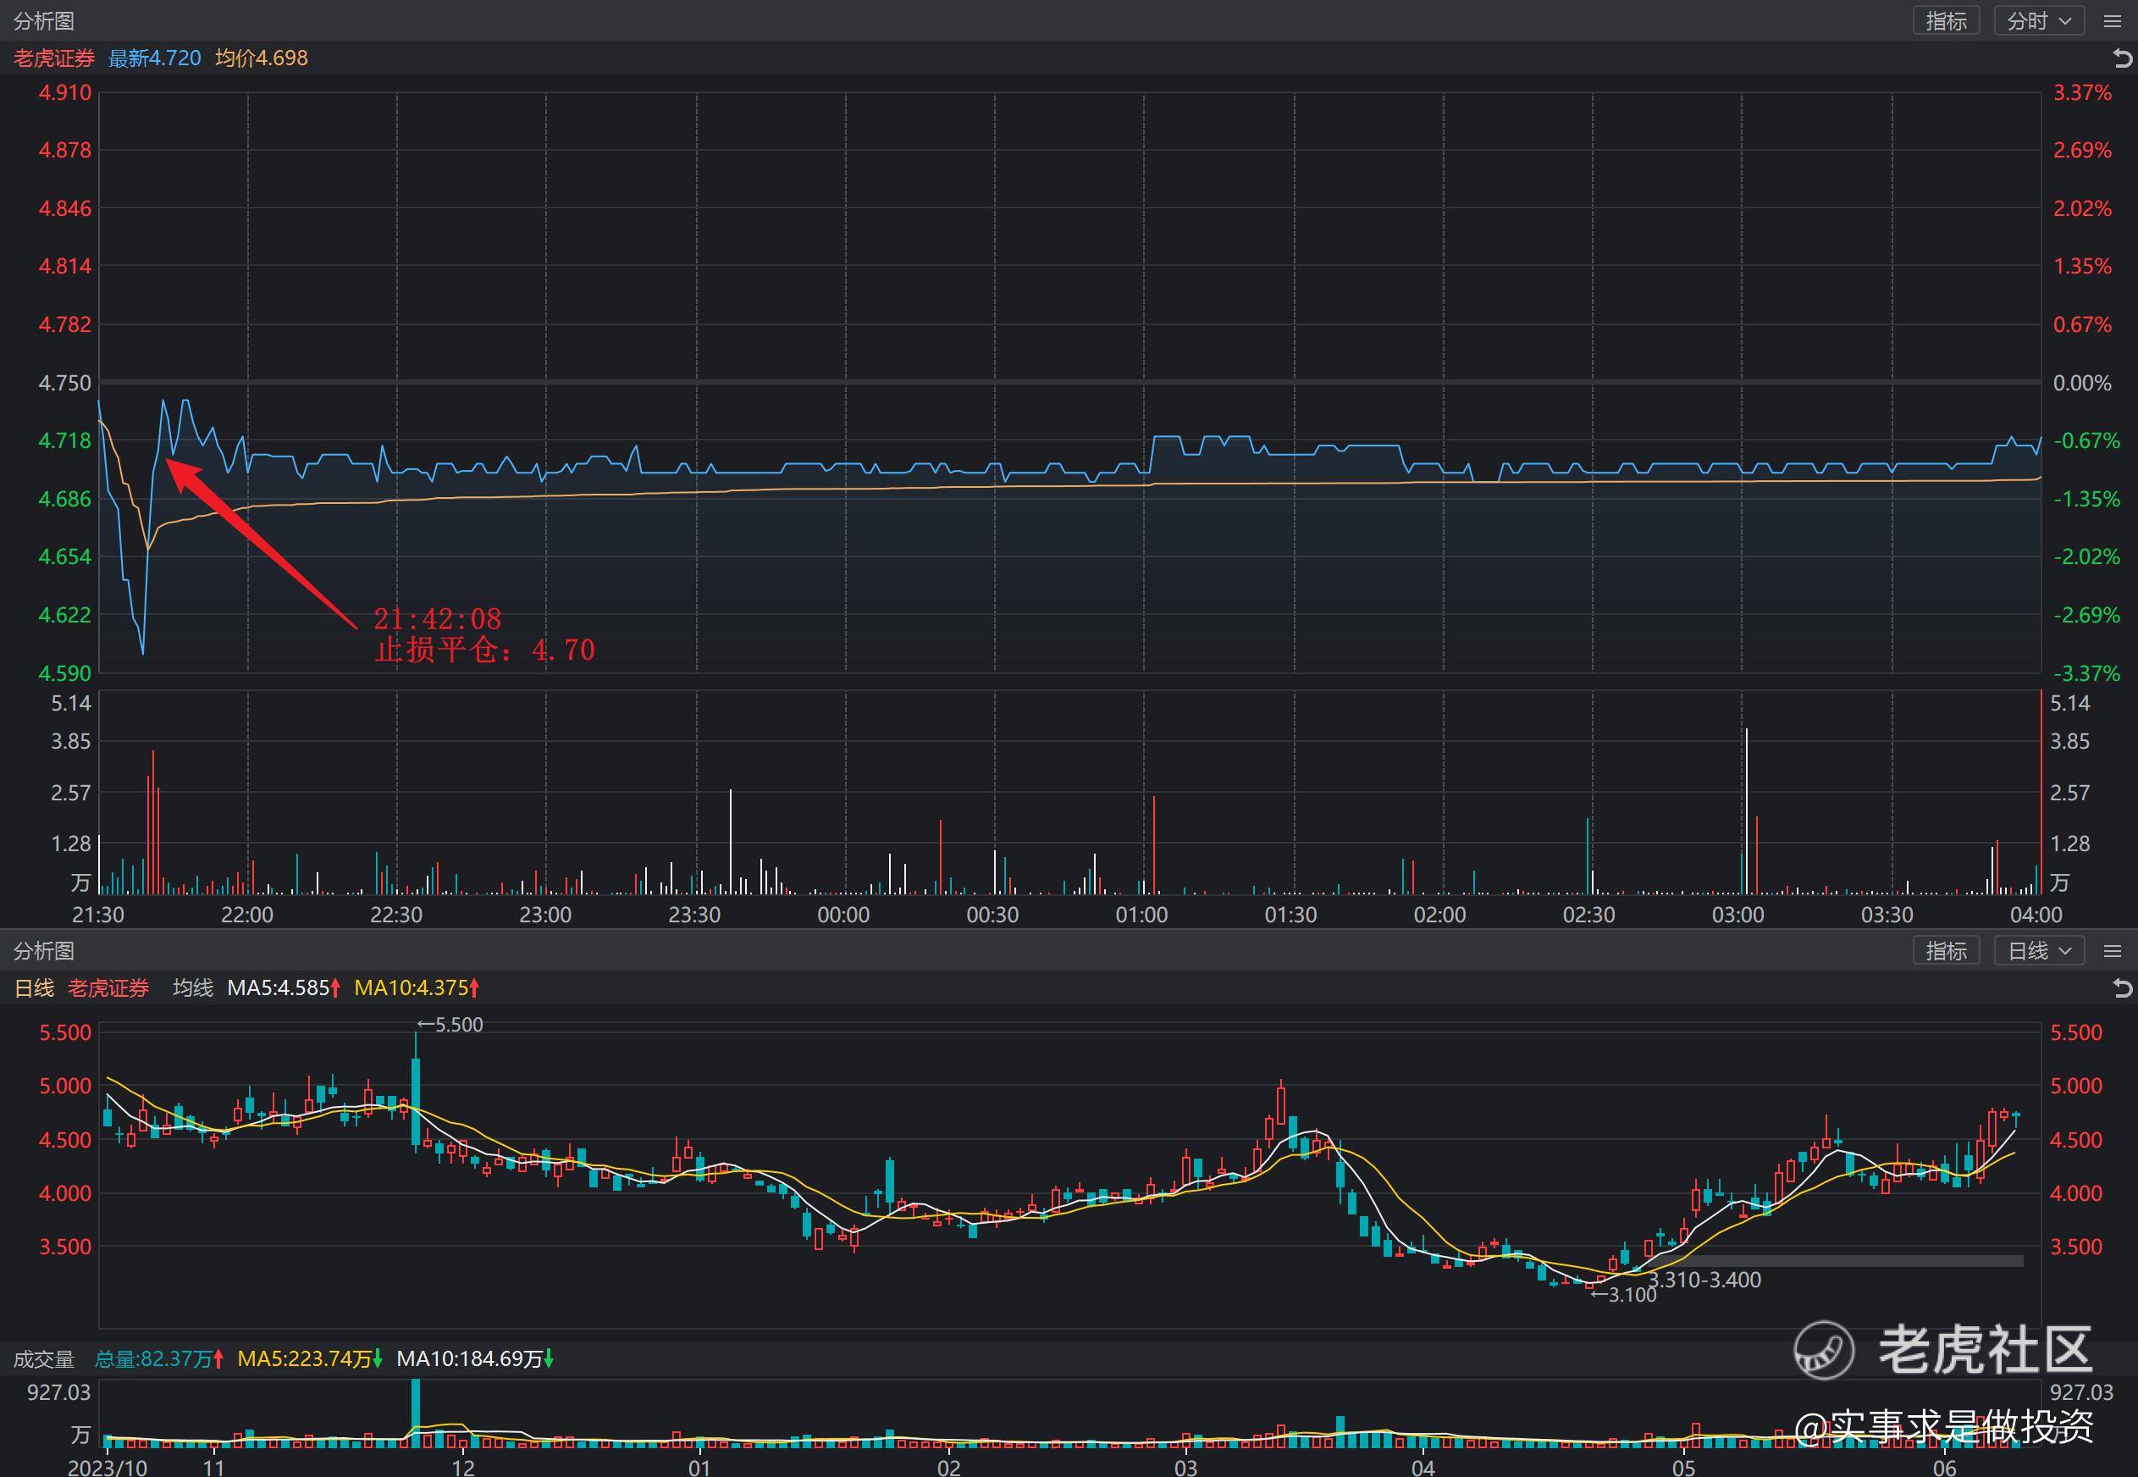
Task: Click the top chart undo/reset arrow icon
Action: pos(2122,58)
